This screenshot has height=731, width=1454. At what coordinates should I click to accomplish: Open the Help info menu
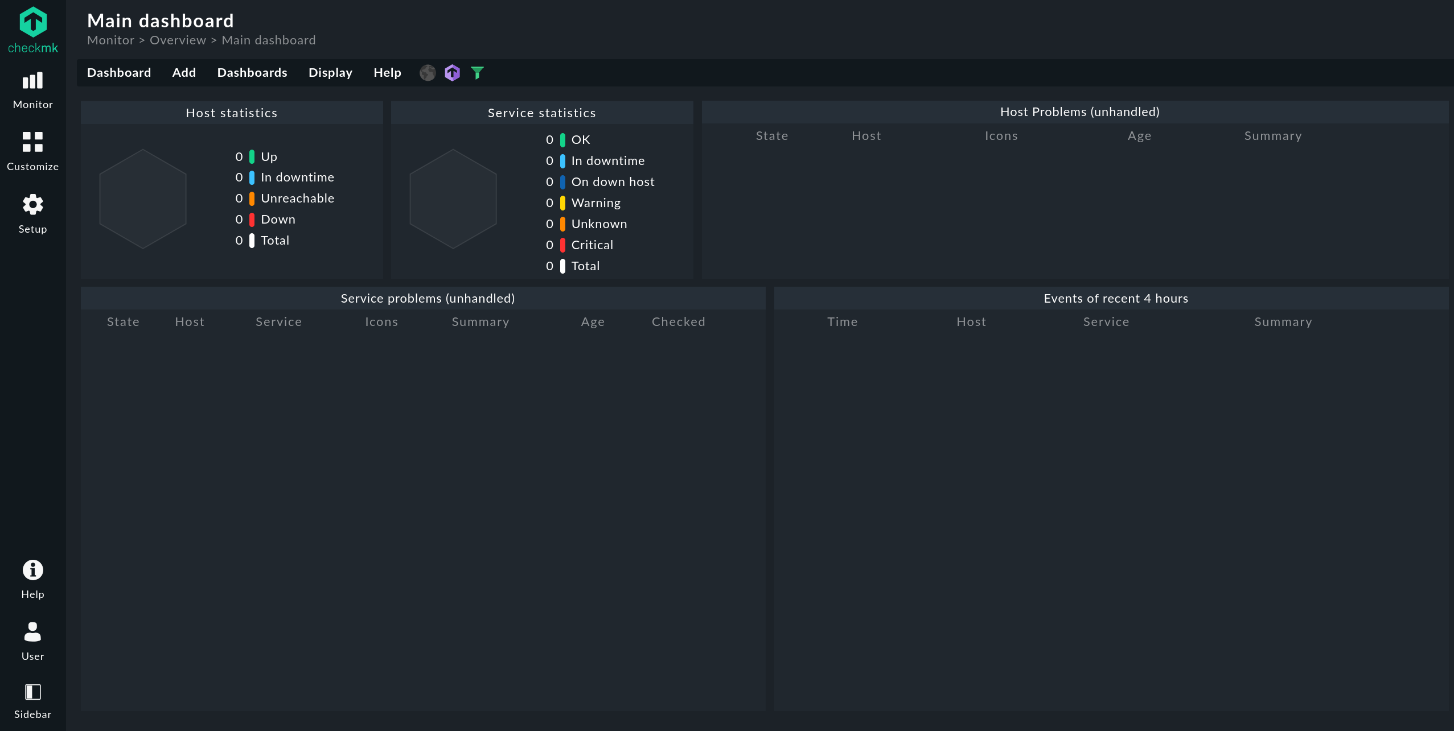pyautogui.click(x=33, y=579)
